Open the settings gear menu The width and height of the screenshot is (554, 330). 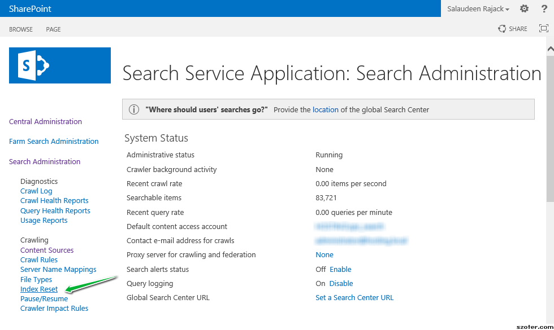523,8
